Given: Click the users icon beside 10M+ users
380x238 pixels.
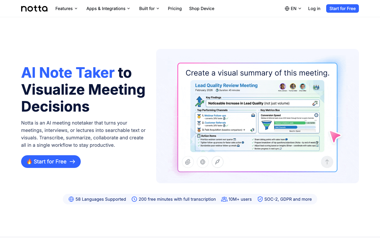Looking at the screenshot, I should [224, 199].
